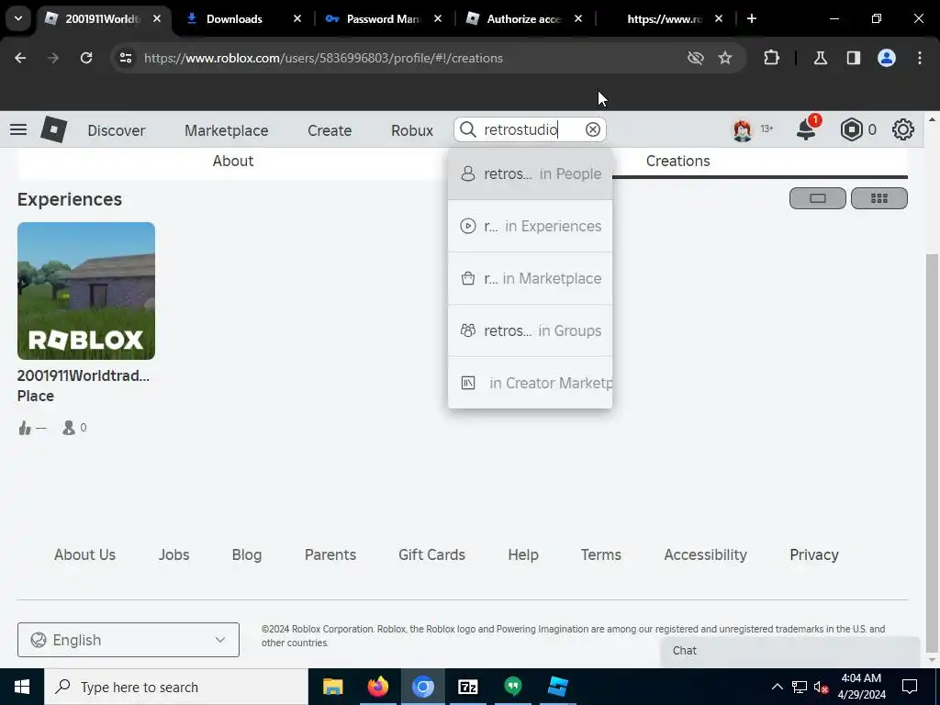Screen dimensions: 940x705
Task: Open the English language dropdown
Action: [129, 640]
